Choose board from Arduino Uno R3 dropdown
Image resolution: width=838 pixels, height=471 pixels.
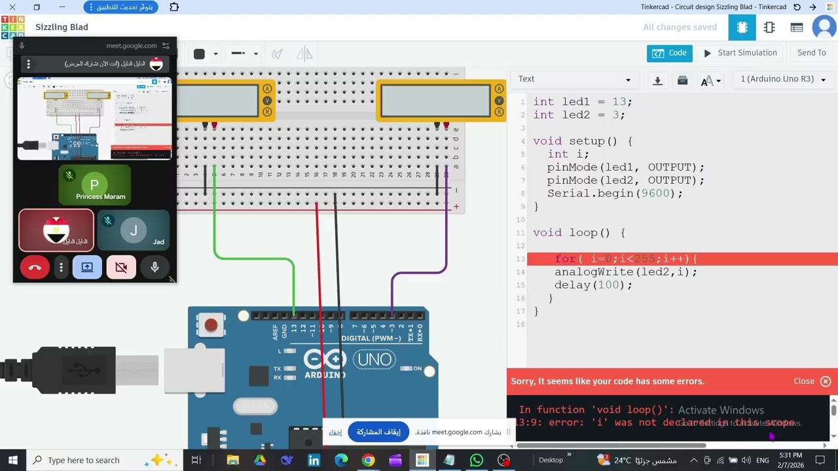(x=782, y=79)
